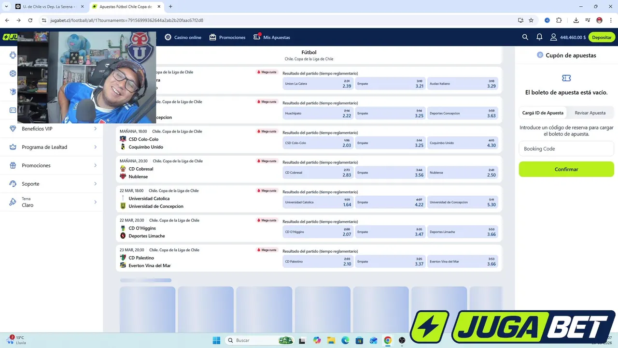Open the user account profile icon
618x348 pixels.
tap(553, 37)
